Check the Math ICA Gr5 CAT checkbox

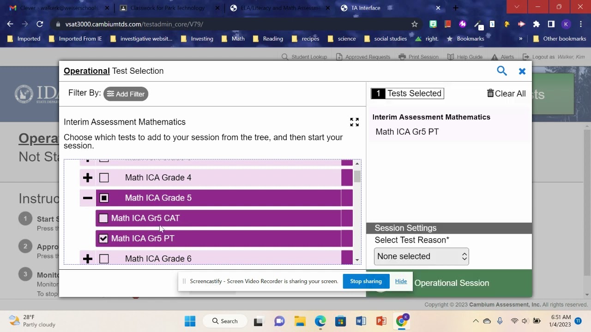pyautogui.click(x=103, y=218)
